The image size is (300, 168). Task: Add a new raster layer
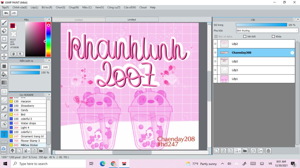pyautogui.click(x=217, y=151)
